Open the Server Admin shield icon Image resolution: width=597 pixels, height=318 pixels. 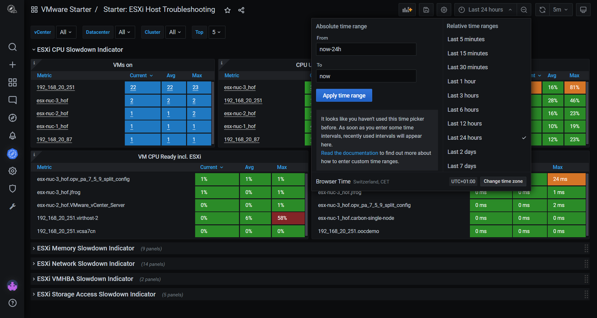[x=12, y=189]
